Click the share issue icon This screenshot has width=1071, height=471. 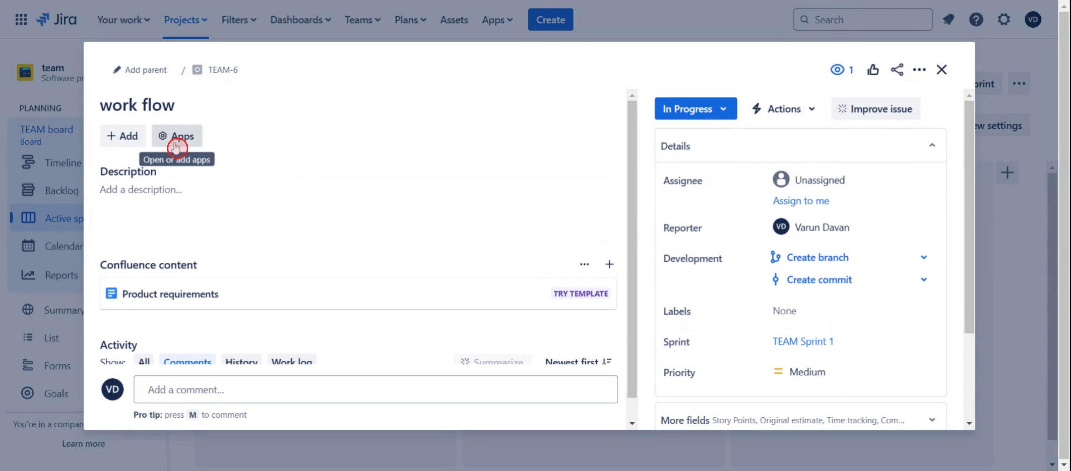click(897, 70)
